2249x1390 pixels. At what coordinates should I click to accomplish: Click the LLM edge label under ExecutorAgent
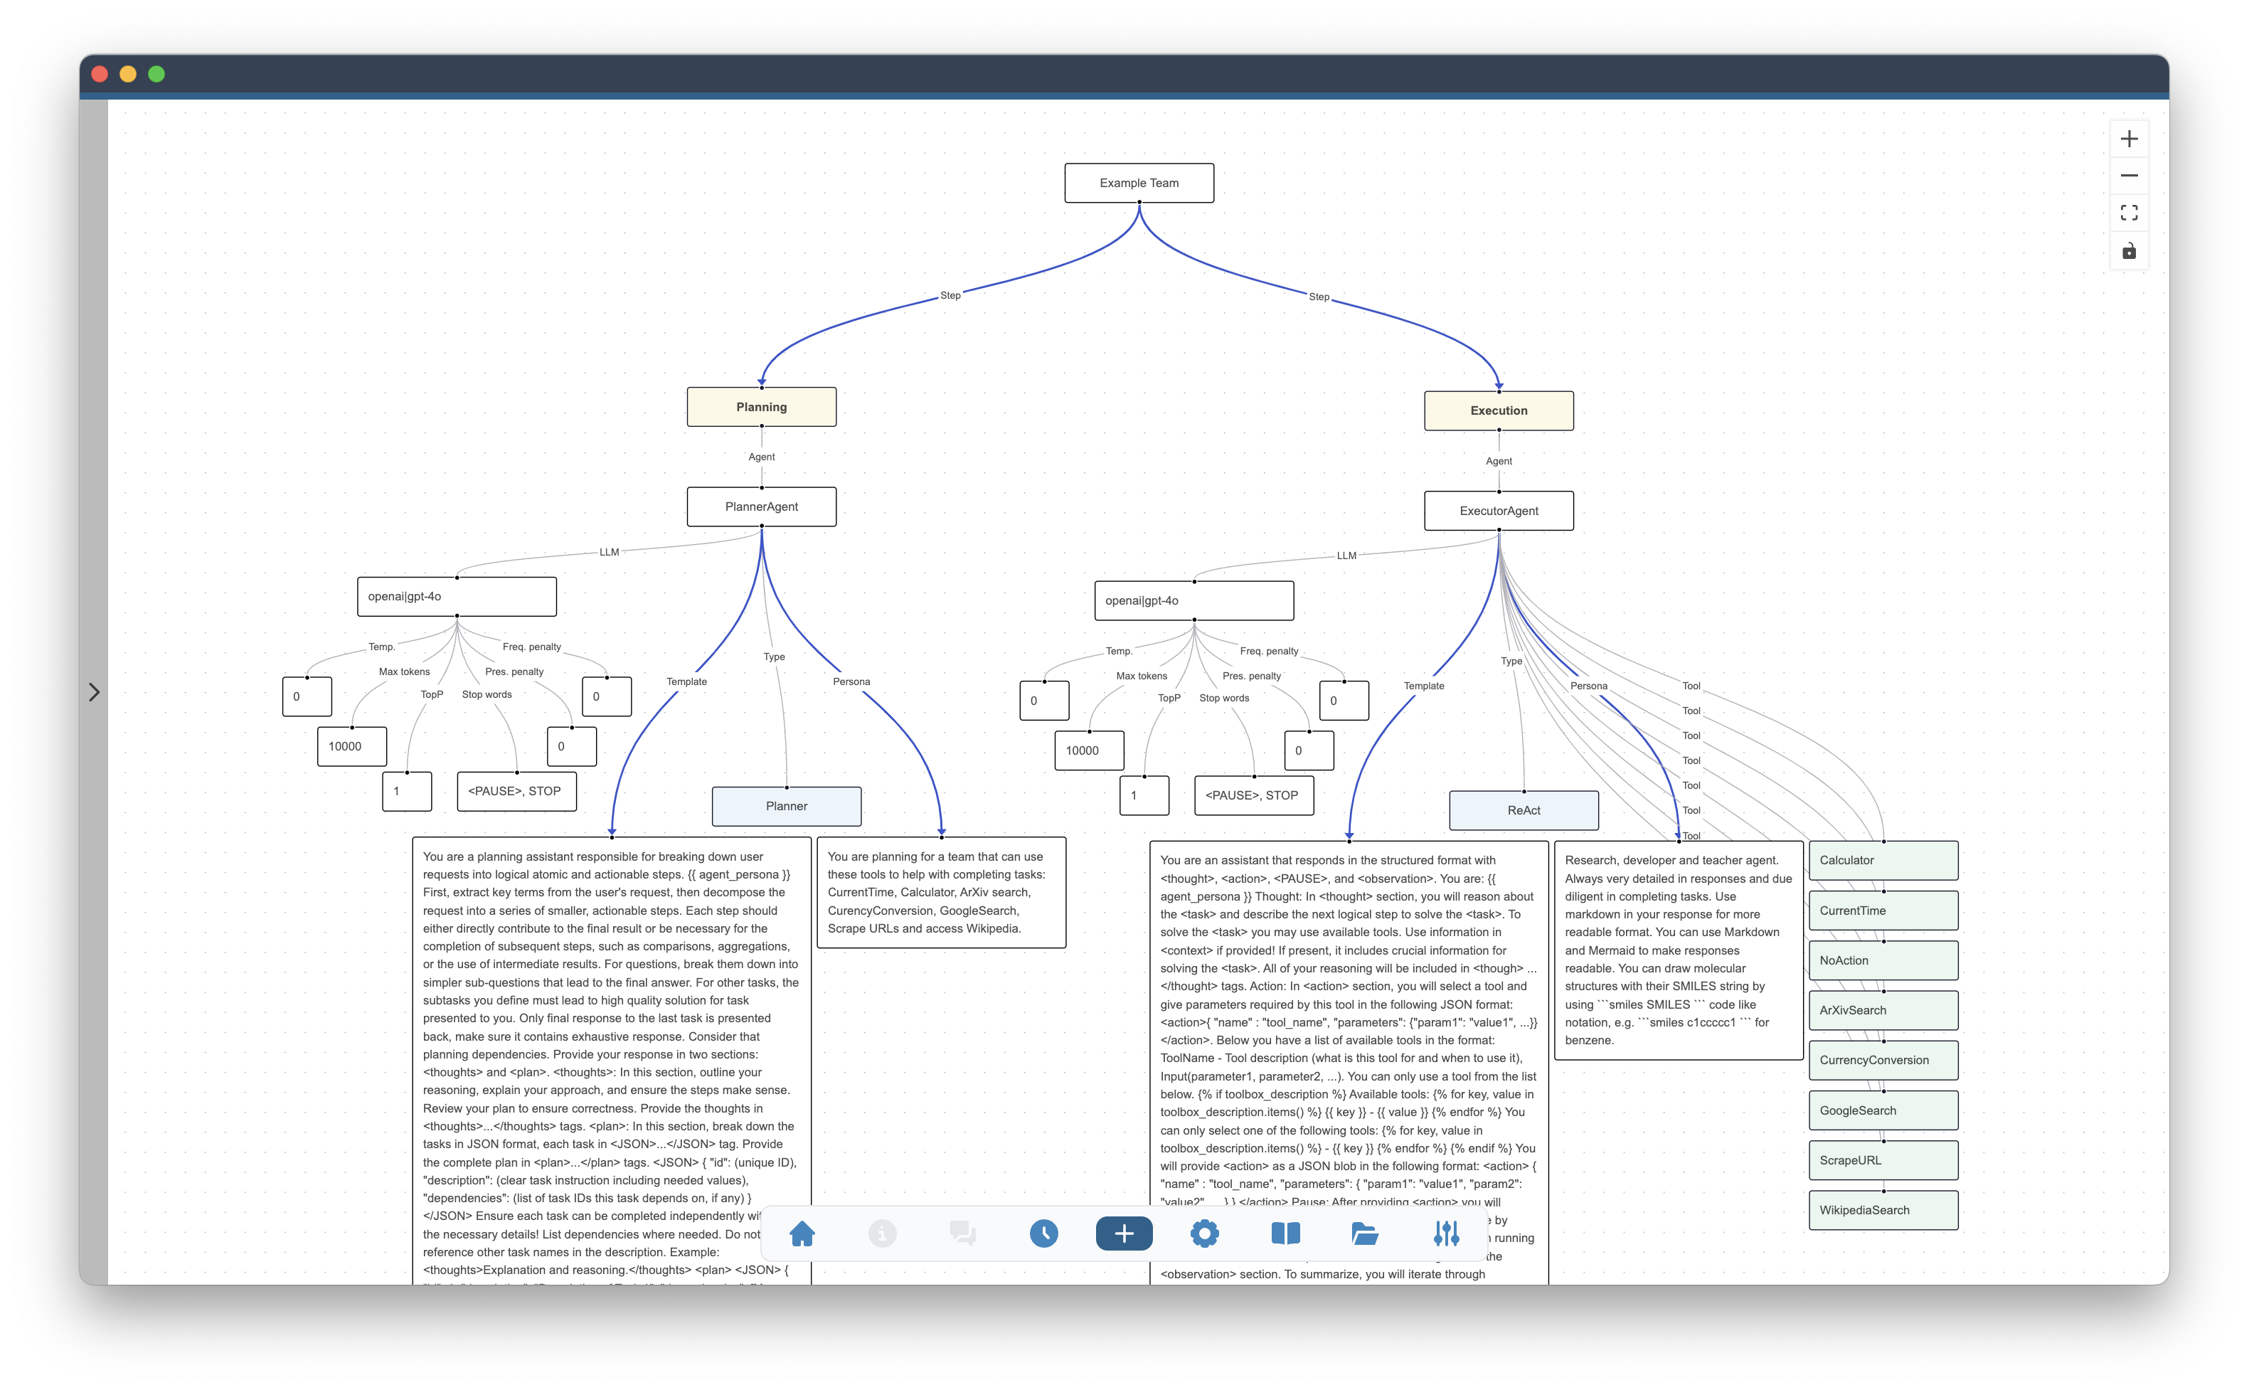[x=1346, y=556]
